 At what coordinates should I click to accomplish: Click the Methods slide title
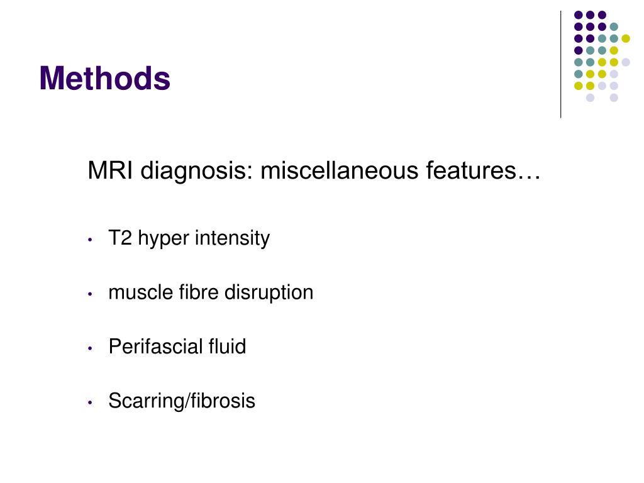tap(105, 79)
